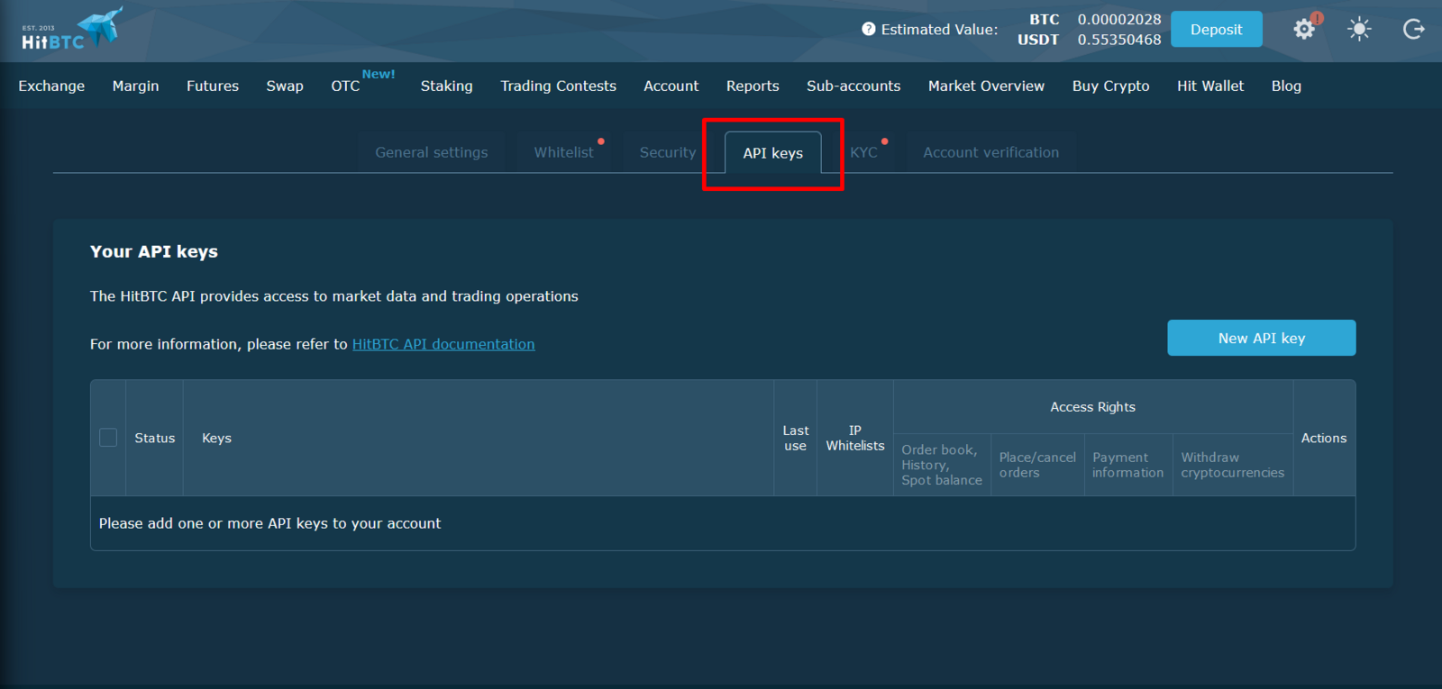Open the Blog link

1286,86
